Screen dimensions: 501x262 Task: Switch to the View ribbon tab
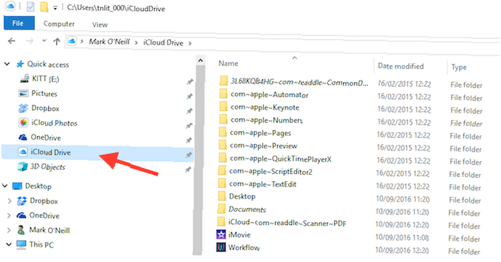coord(100,25)
